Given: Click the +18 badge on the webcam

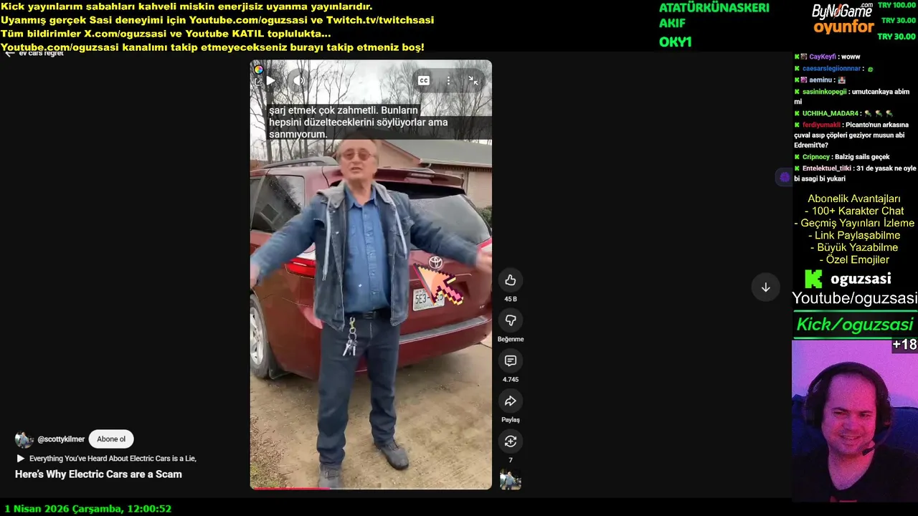Looking at the screenshot, I should click(x=904, y=345).
